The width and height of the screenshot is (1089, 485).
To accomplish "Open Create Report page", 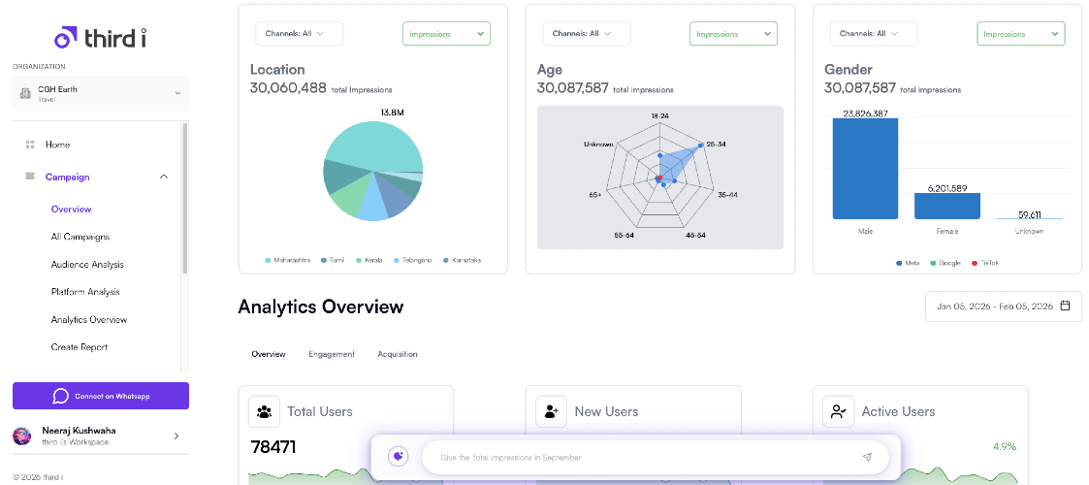I will pos(80,346).
